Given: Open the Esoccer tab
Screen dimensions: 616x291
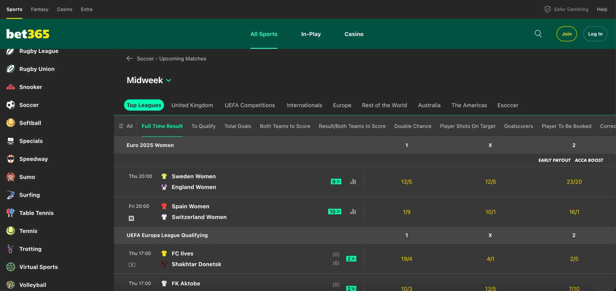Looking at the screenshot, I should [508, 105].
